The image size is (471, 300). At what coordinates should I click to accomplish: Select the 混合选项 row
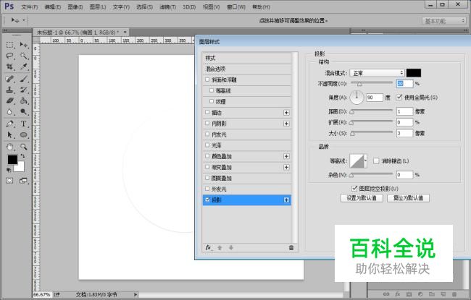click(x=247, y=69)
